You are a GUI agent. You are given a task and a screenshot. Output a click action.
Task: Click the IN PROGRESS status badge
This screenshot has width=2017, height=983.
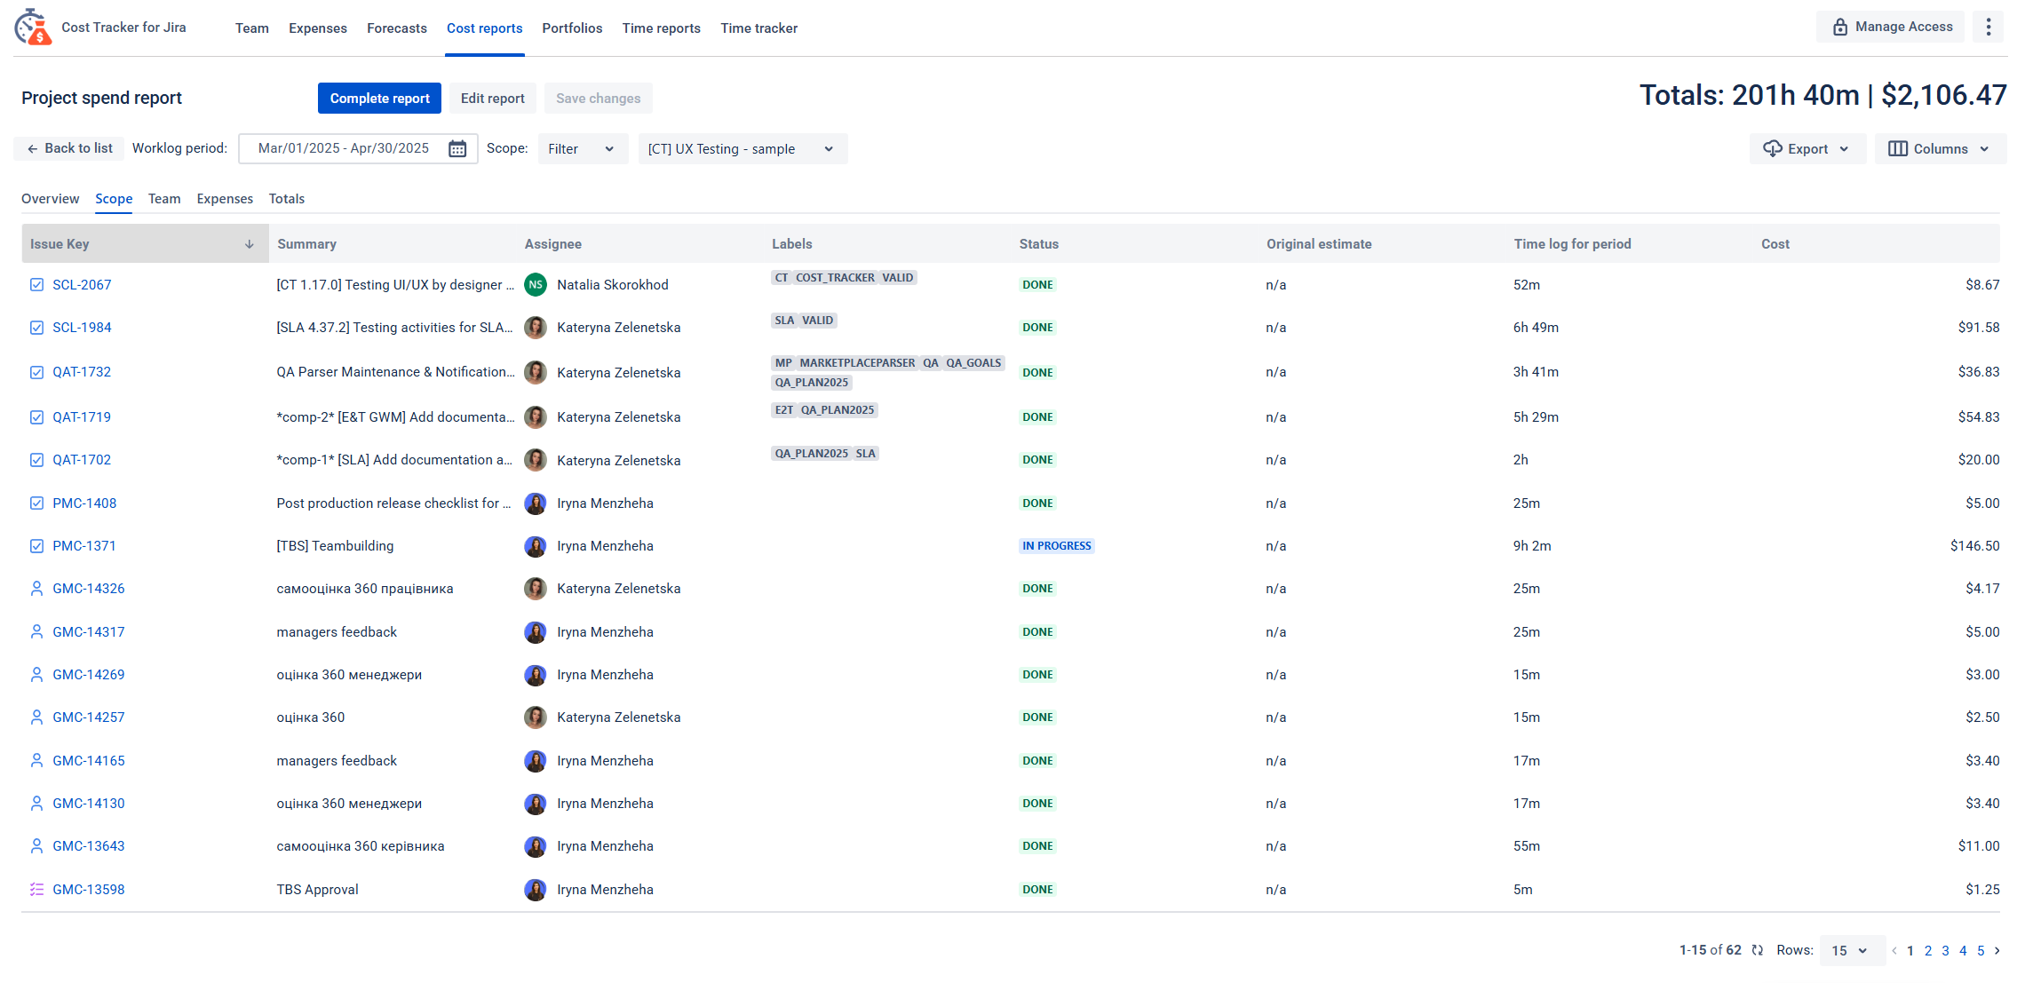(1056, 546)
